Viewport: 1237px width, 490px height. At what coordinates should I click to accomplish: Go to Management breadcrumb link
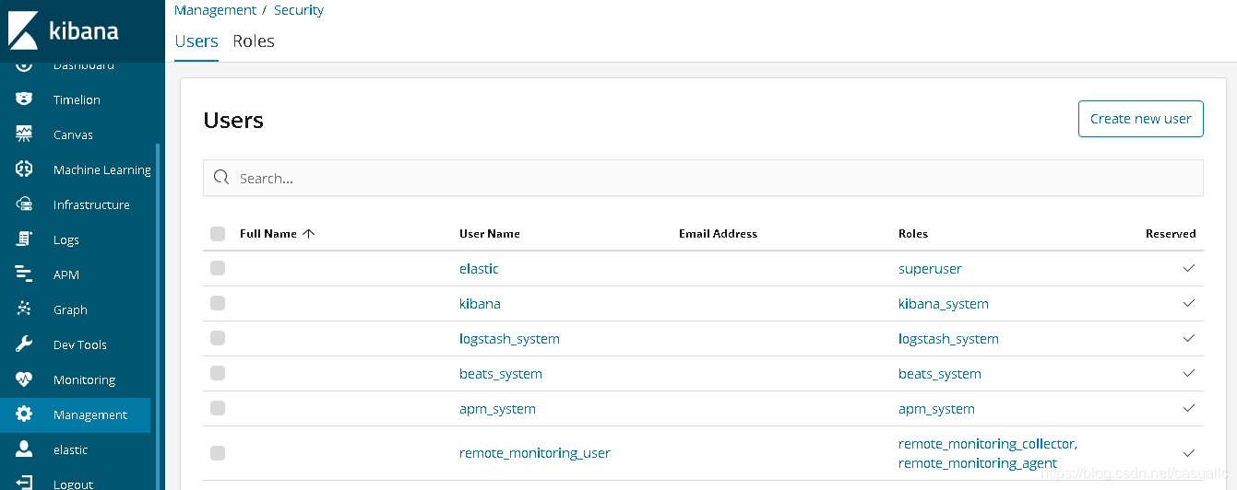(215, 10)
